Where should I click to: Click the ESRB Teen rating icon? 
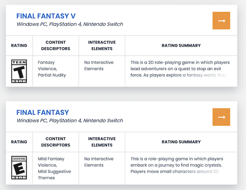click(19, 71)
